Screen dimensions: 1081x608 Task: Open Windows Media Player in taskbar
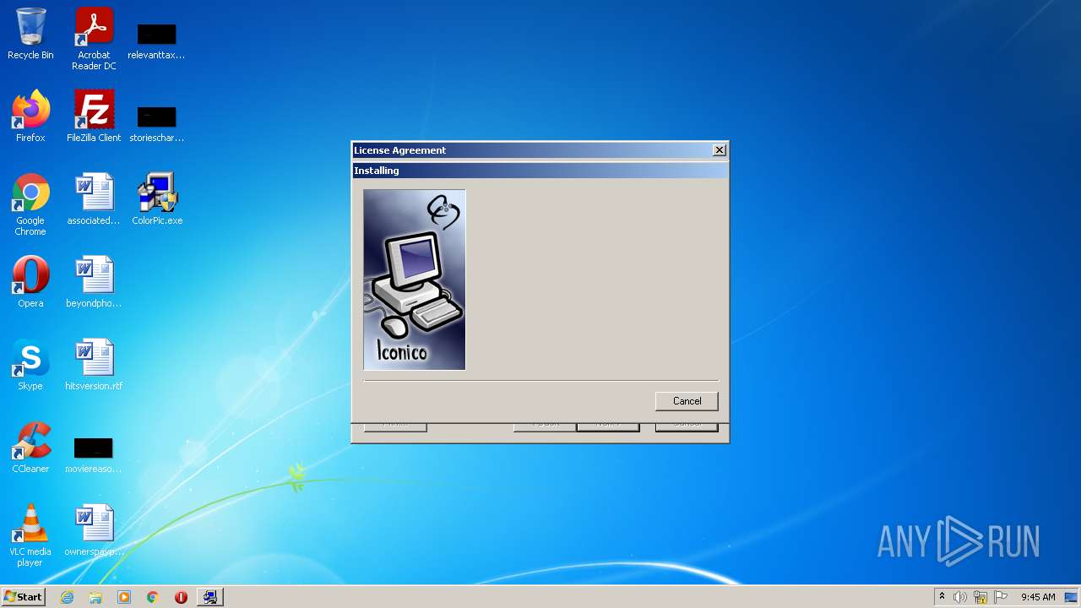(124, 597)
